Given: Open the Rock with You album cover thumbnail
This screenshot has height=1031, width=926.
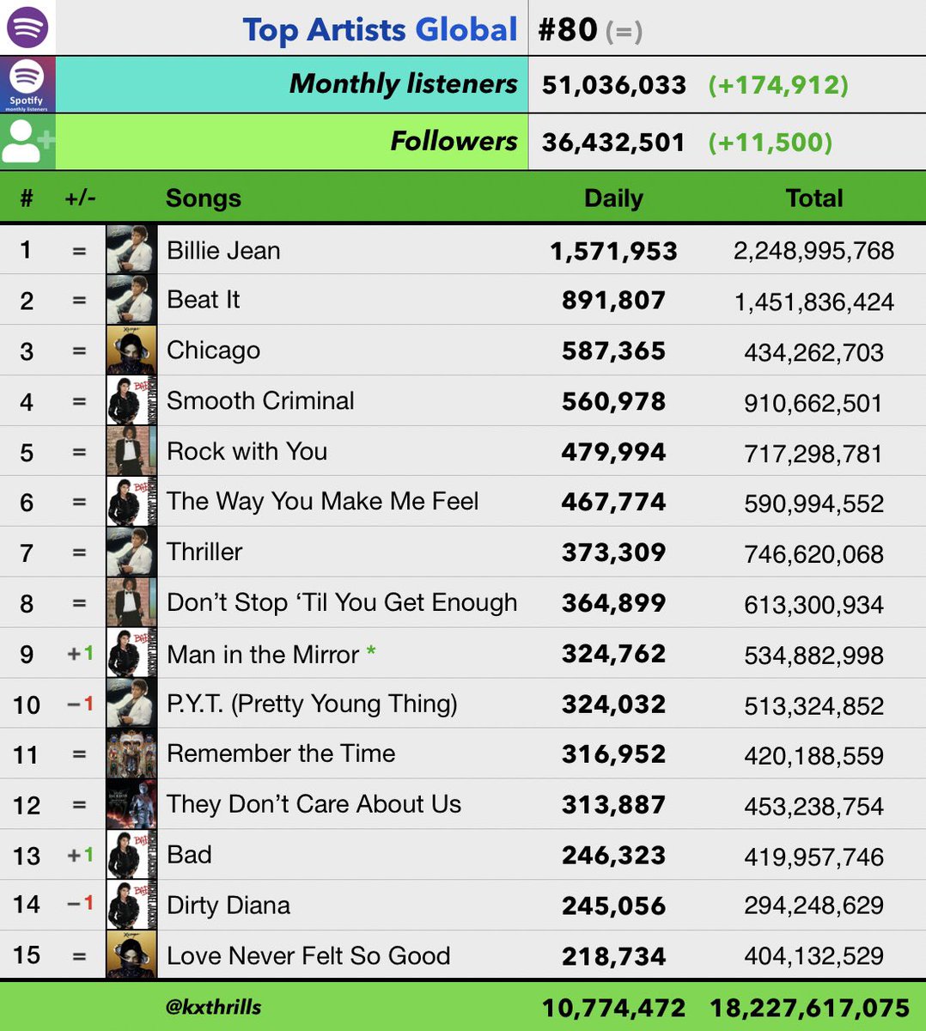Looking at the screenshot, I should pyautogui.click(x=131, y=451).
